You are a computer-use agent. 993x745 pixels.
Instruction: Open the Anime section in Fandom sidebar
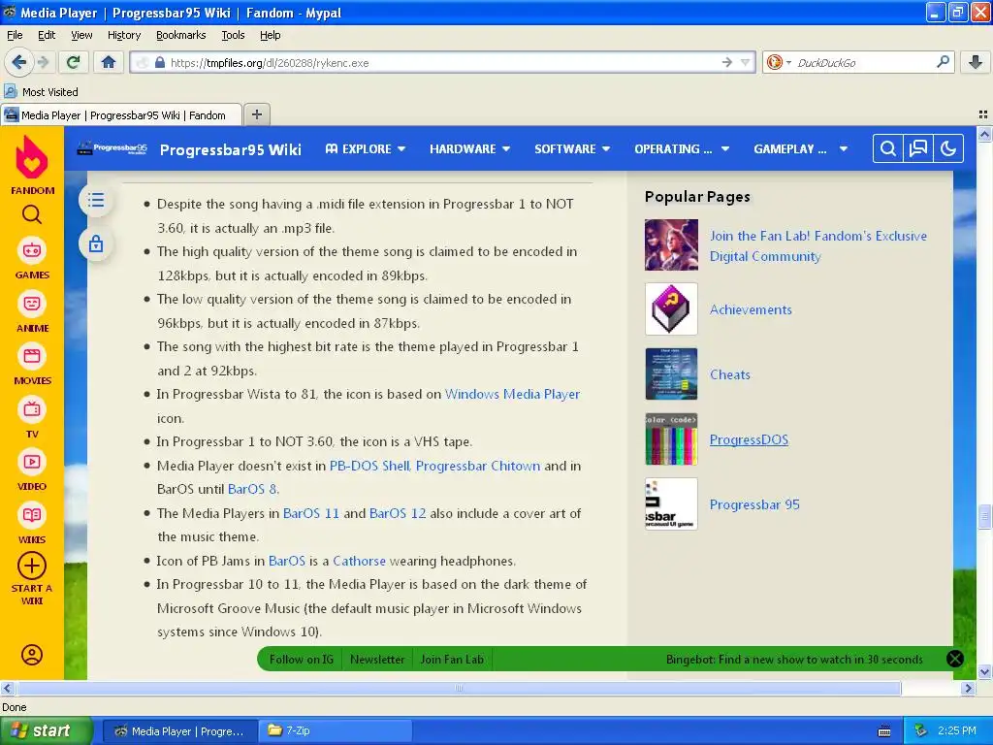pyautogui.click(x=32, y=312)
